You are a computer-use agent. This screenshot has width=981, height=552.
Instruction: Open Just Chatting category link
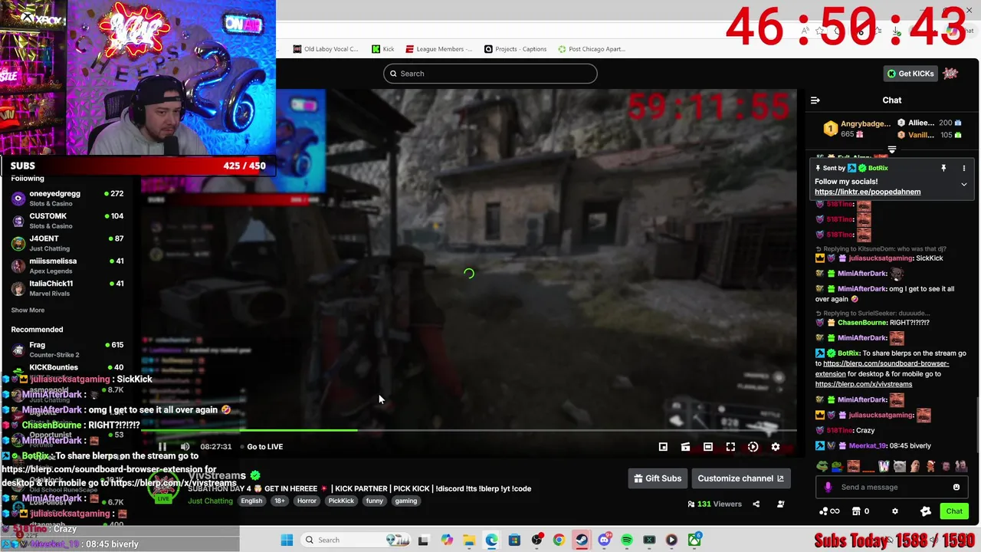[210, 501]
